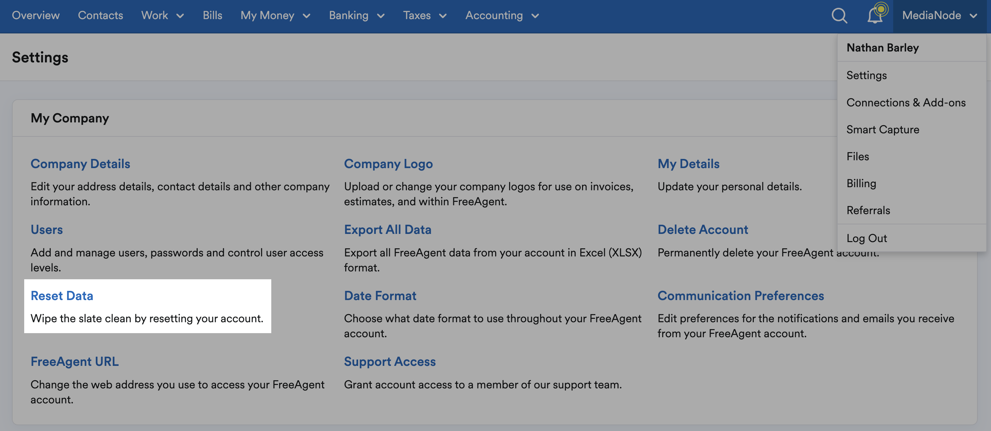Open the Support Access link
Screen dimensions: 991x431
[x=390, y=362]
